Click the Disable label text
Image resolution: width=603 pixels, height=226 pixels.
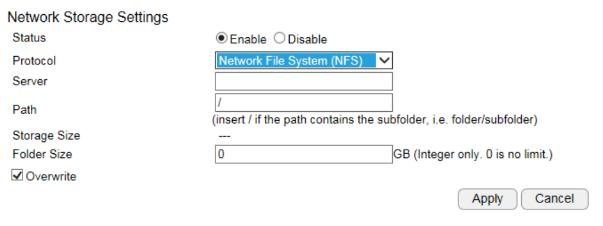pos(307,40)
